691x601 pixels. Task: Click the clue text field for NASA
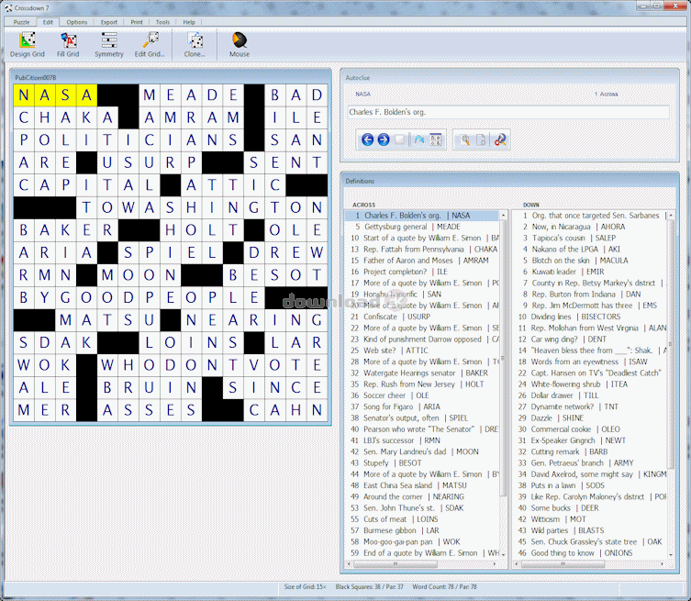pyautogui.click(x=507, y=112)
